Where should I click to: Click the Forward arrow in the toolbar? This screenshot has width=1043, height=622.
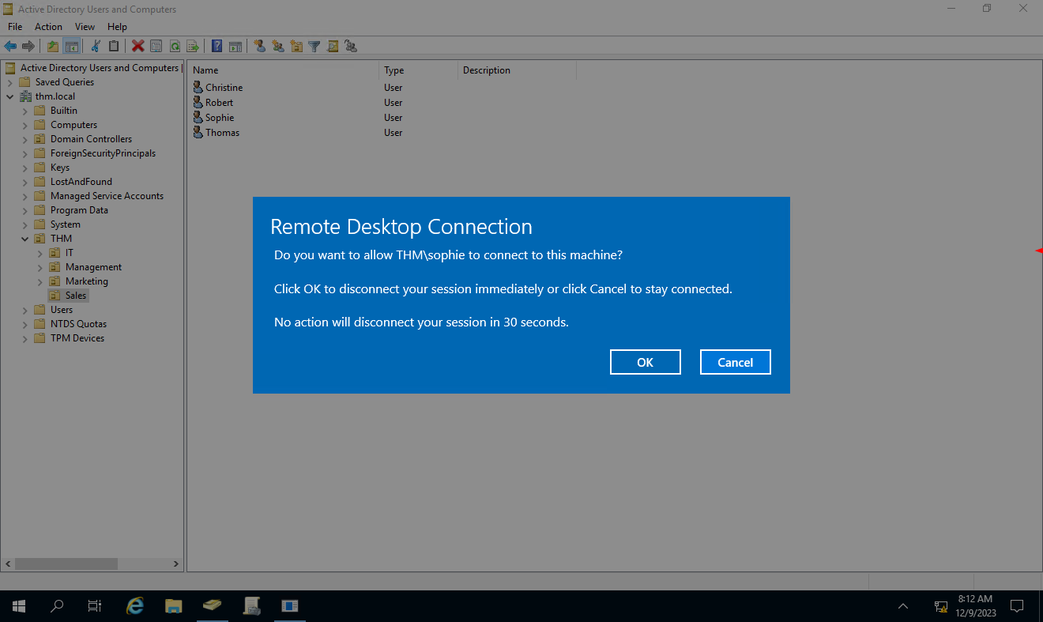pyautogui.click(x=28, y=47)
